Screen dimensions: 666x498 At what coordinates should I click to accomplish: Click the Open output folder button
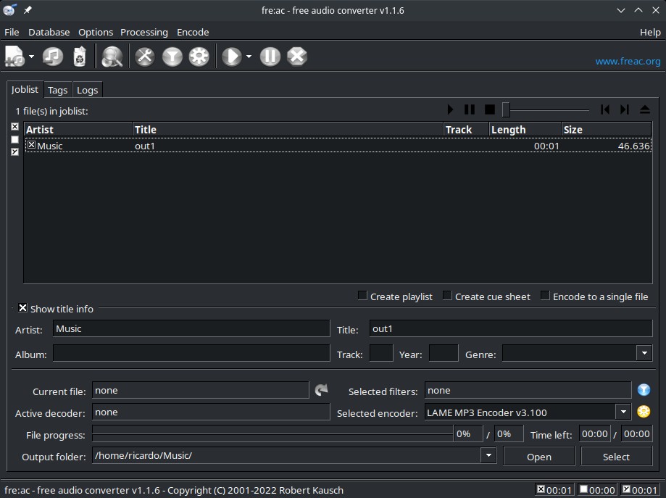coord(539,457)
